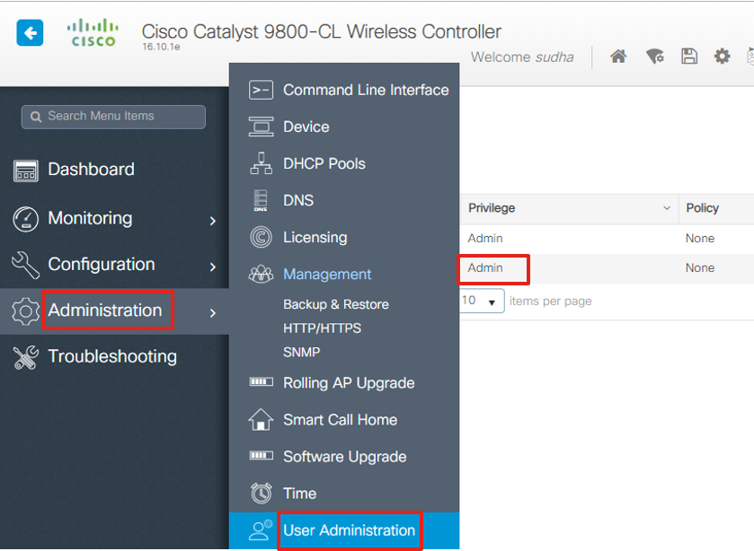The height and width of the screenshot is (551, 754).
Task: Open the DHCP Pools menu item
Action: tap(324, 164)
